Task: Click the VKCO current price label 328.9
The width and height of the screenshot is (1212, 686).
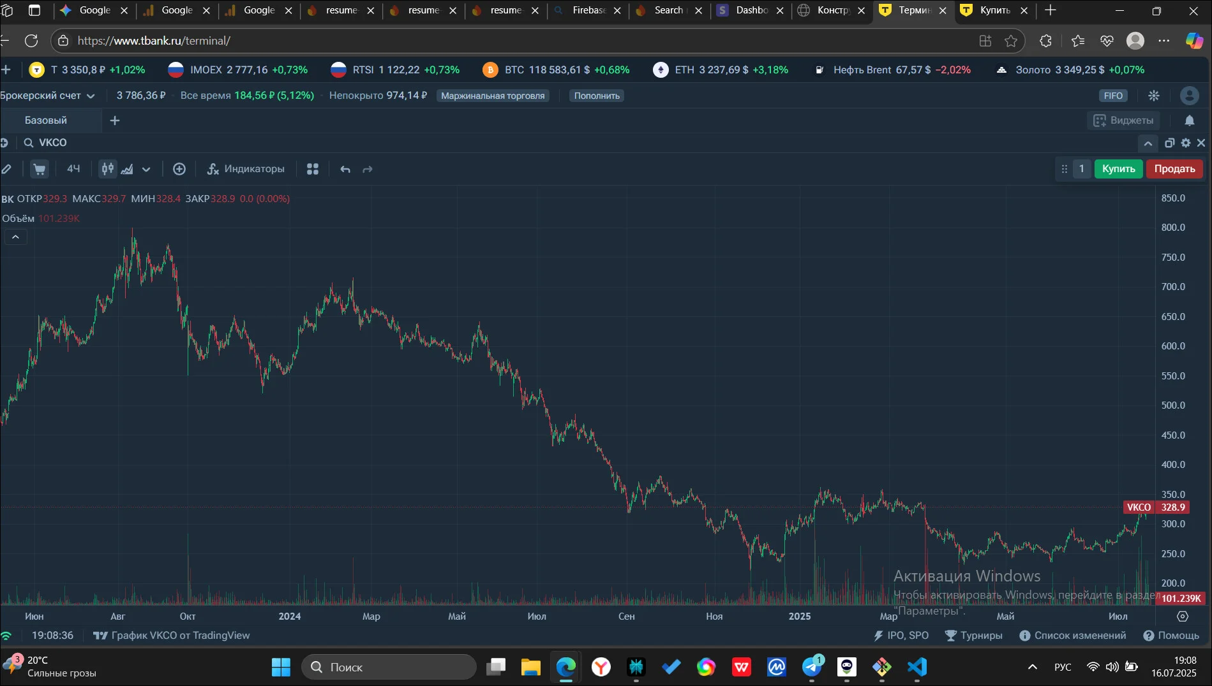Action: (x=1156, y=507)
